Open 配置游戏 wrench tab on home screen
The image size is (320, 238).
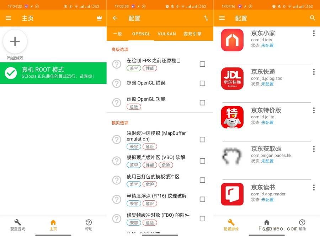pos(18,225)
